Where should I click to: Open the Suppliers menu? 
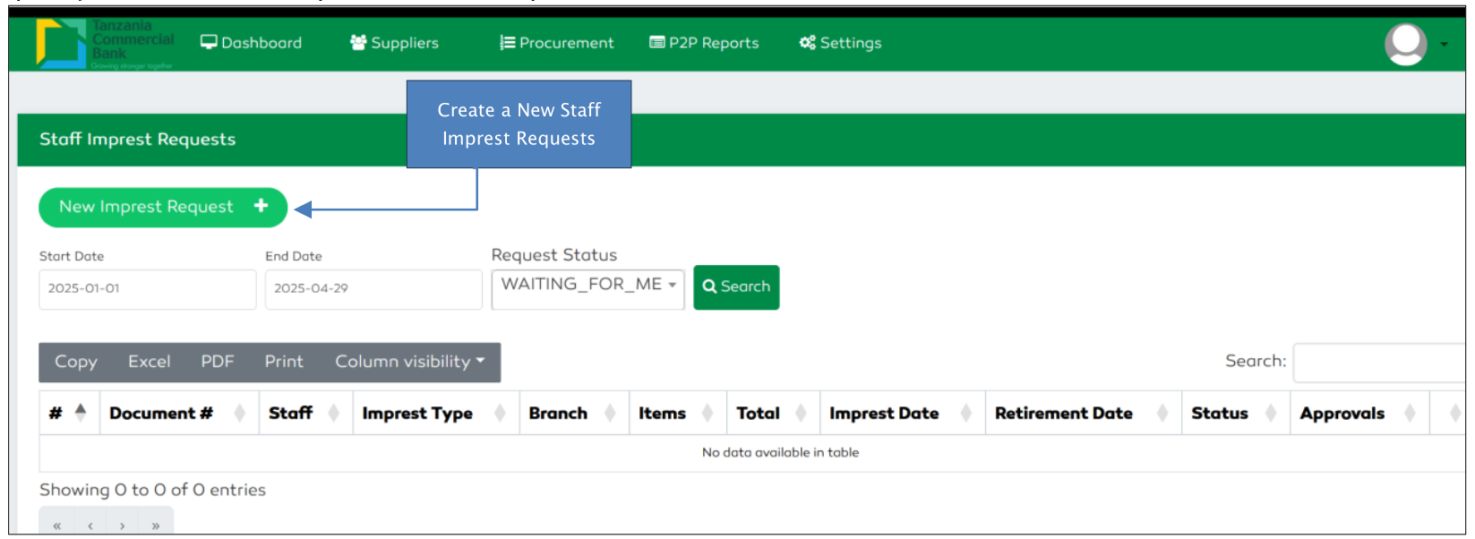pyautogui.click(x=394, y=43)
